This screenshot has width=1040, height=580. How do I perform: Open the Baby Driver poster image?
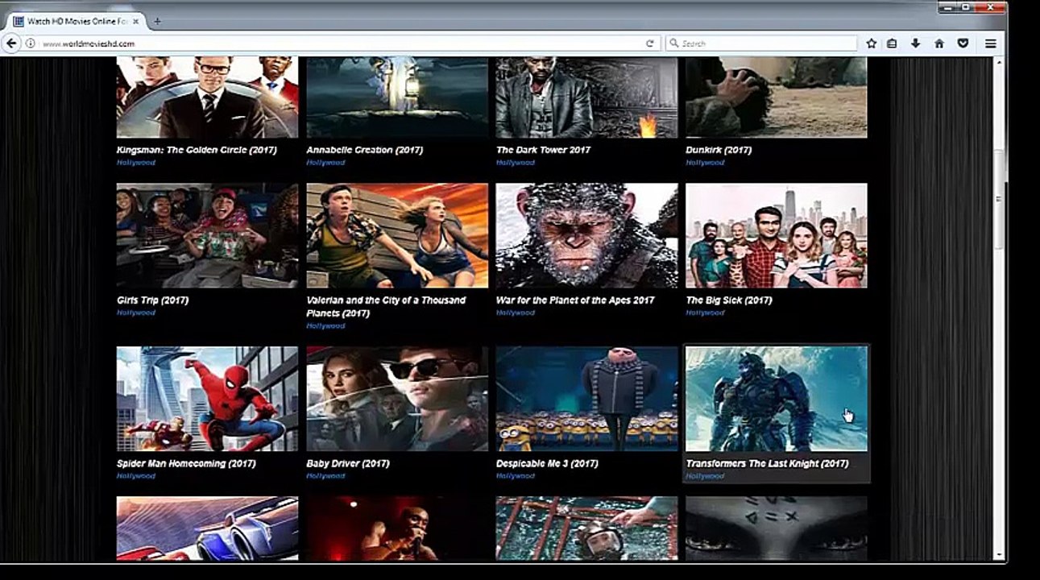397,399
